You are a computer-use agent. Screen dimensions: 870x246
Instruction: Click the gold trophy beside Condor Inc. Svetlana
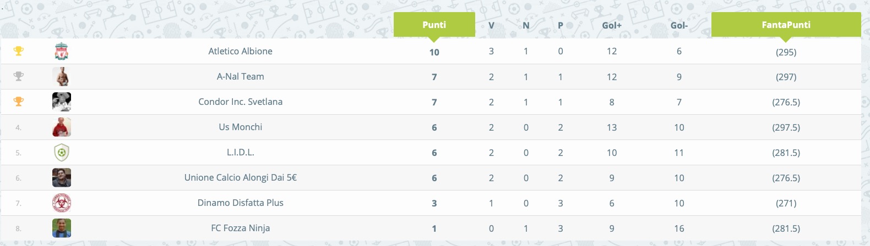click(19, 102)
